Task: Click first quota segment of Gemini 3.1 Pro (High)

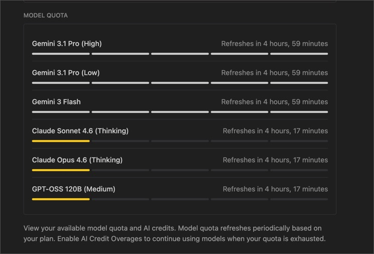Action: (x=61, y=54)
